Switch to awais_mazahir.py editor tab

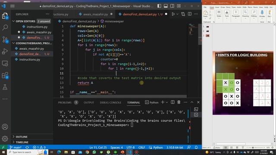95,14
